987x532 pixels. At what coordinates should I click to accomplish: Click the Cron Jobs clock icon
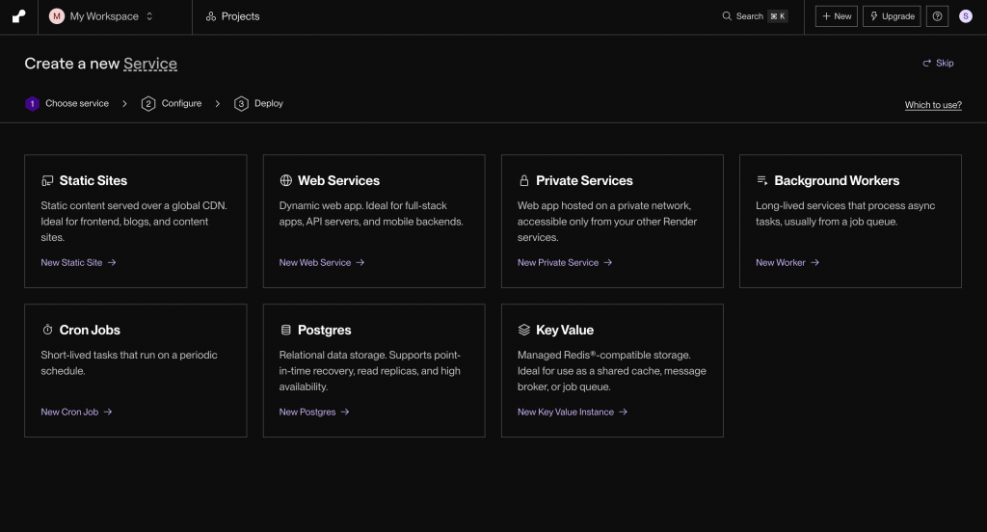47,330
